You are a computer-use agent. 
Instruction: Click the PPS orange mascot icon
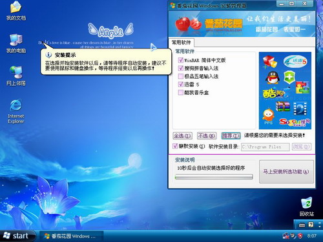[x=268, y=116]
